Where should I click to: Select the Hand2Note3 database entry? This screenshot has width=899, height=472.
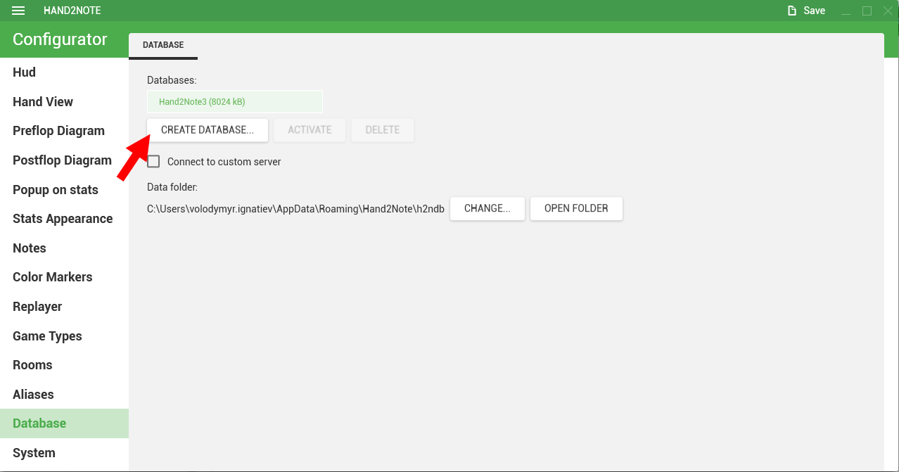235,102
